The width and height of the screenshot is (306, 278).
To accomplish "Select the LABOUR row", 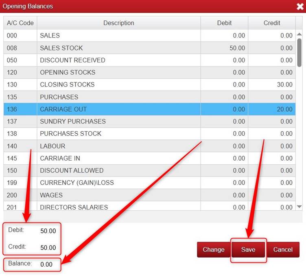I will (149, 146).
